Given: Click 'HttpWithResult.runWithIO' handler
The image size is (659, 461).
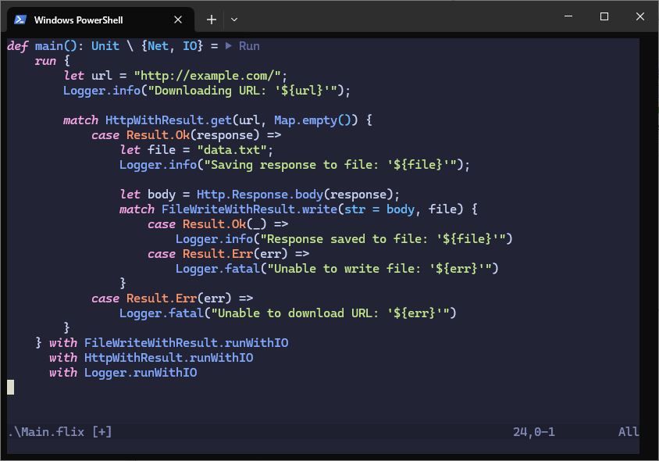Looking at the screenshot, I should (x=169, y=358).
